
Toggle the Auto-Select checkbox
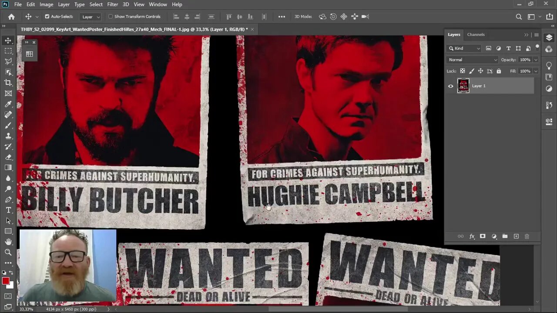coord(47,17)
